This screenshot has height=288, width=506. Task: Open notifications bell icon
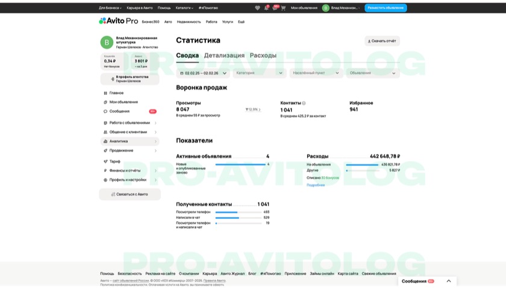coord(266,8)
